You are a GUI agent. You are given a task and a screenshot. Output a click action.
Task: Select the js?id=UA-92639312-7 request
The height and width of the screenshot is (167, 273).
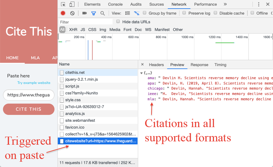[x=98, y=107]
